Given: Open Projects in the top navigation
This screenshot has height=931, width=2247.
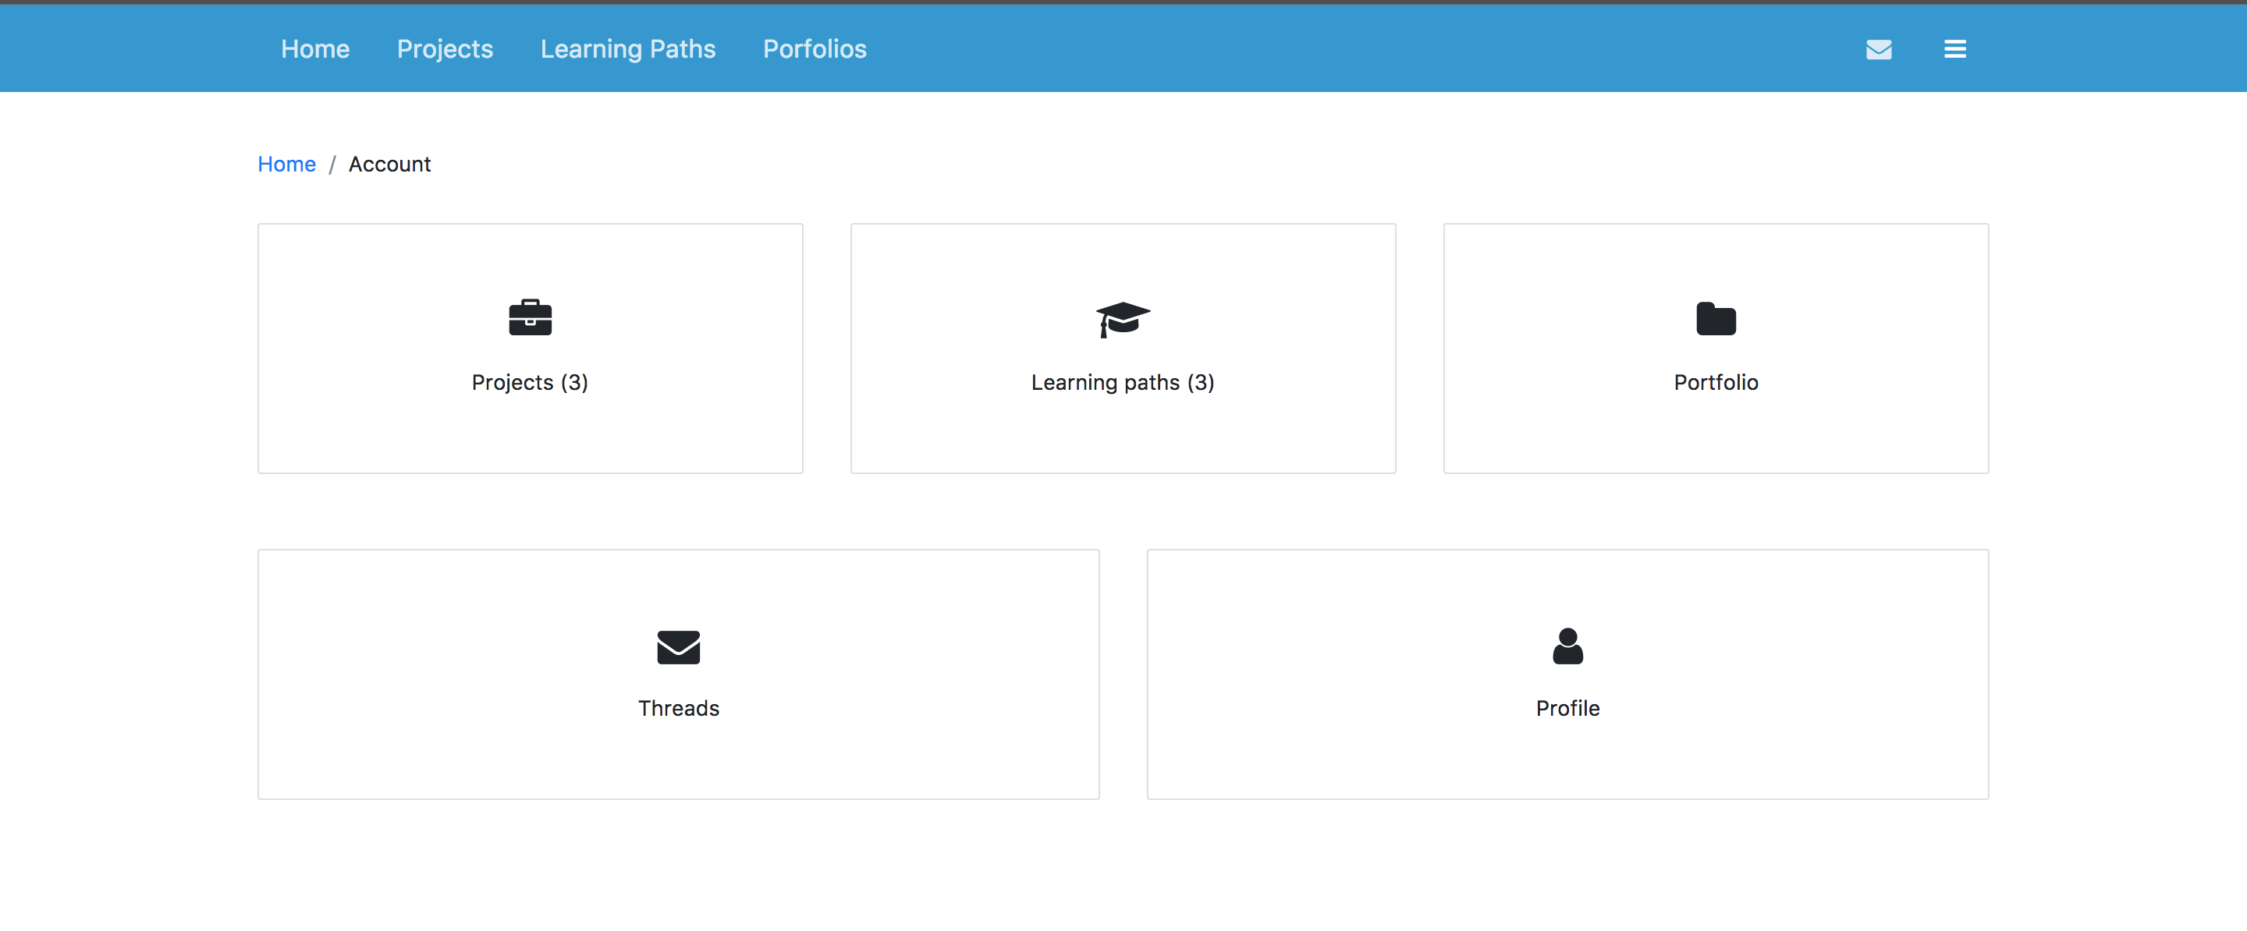Looking at the screenshot, I should pyautogui.click(x=444, y=50).
